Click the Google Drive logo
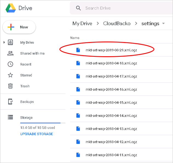Viewport: 173px width, 163px height. tap(11, 8)
